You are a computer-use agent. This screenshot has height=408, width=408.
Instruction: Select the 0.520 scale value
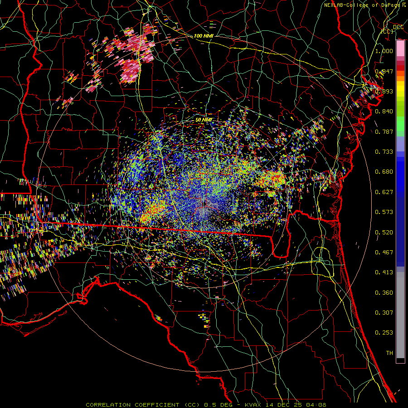coord(384,233)
